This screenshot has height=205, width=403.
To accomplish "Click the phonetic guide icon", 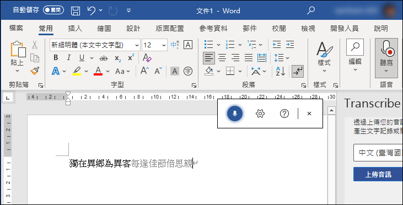I will (x=175, y=45).
